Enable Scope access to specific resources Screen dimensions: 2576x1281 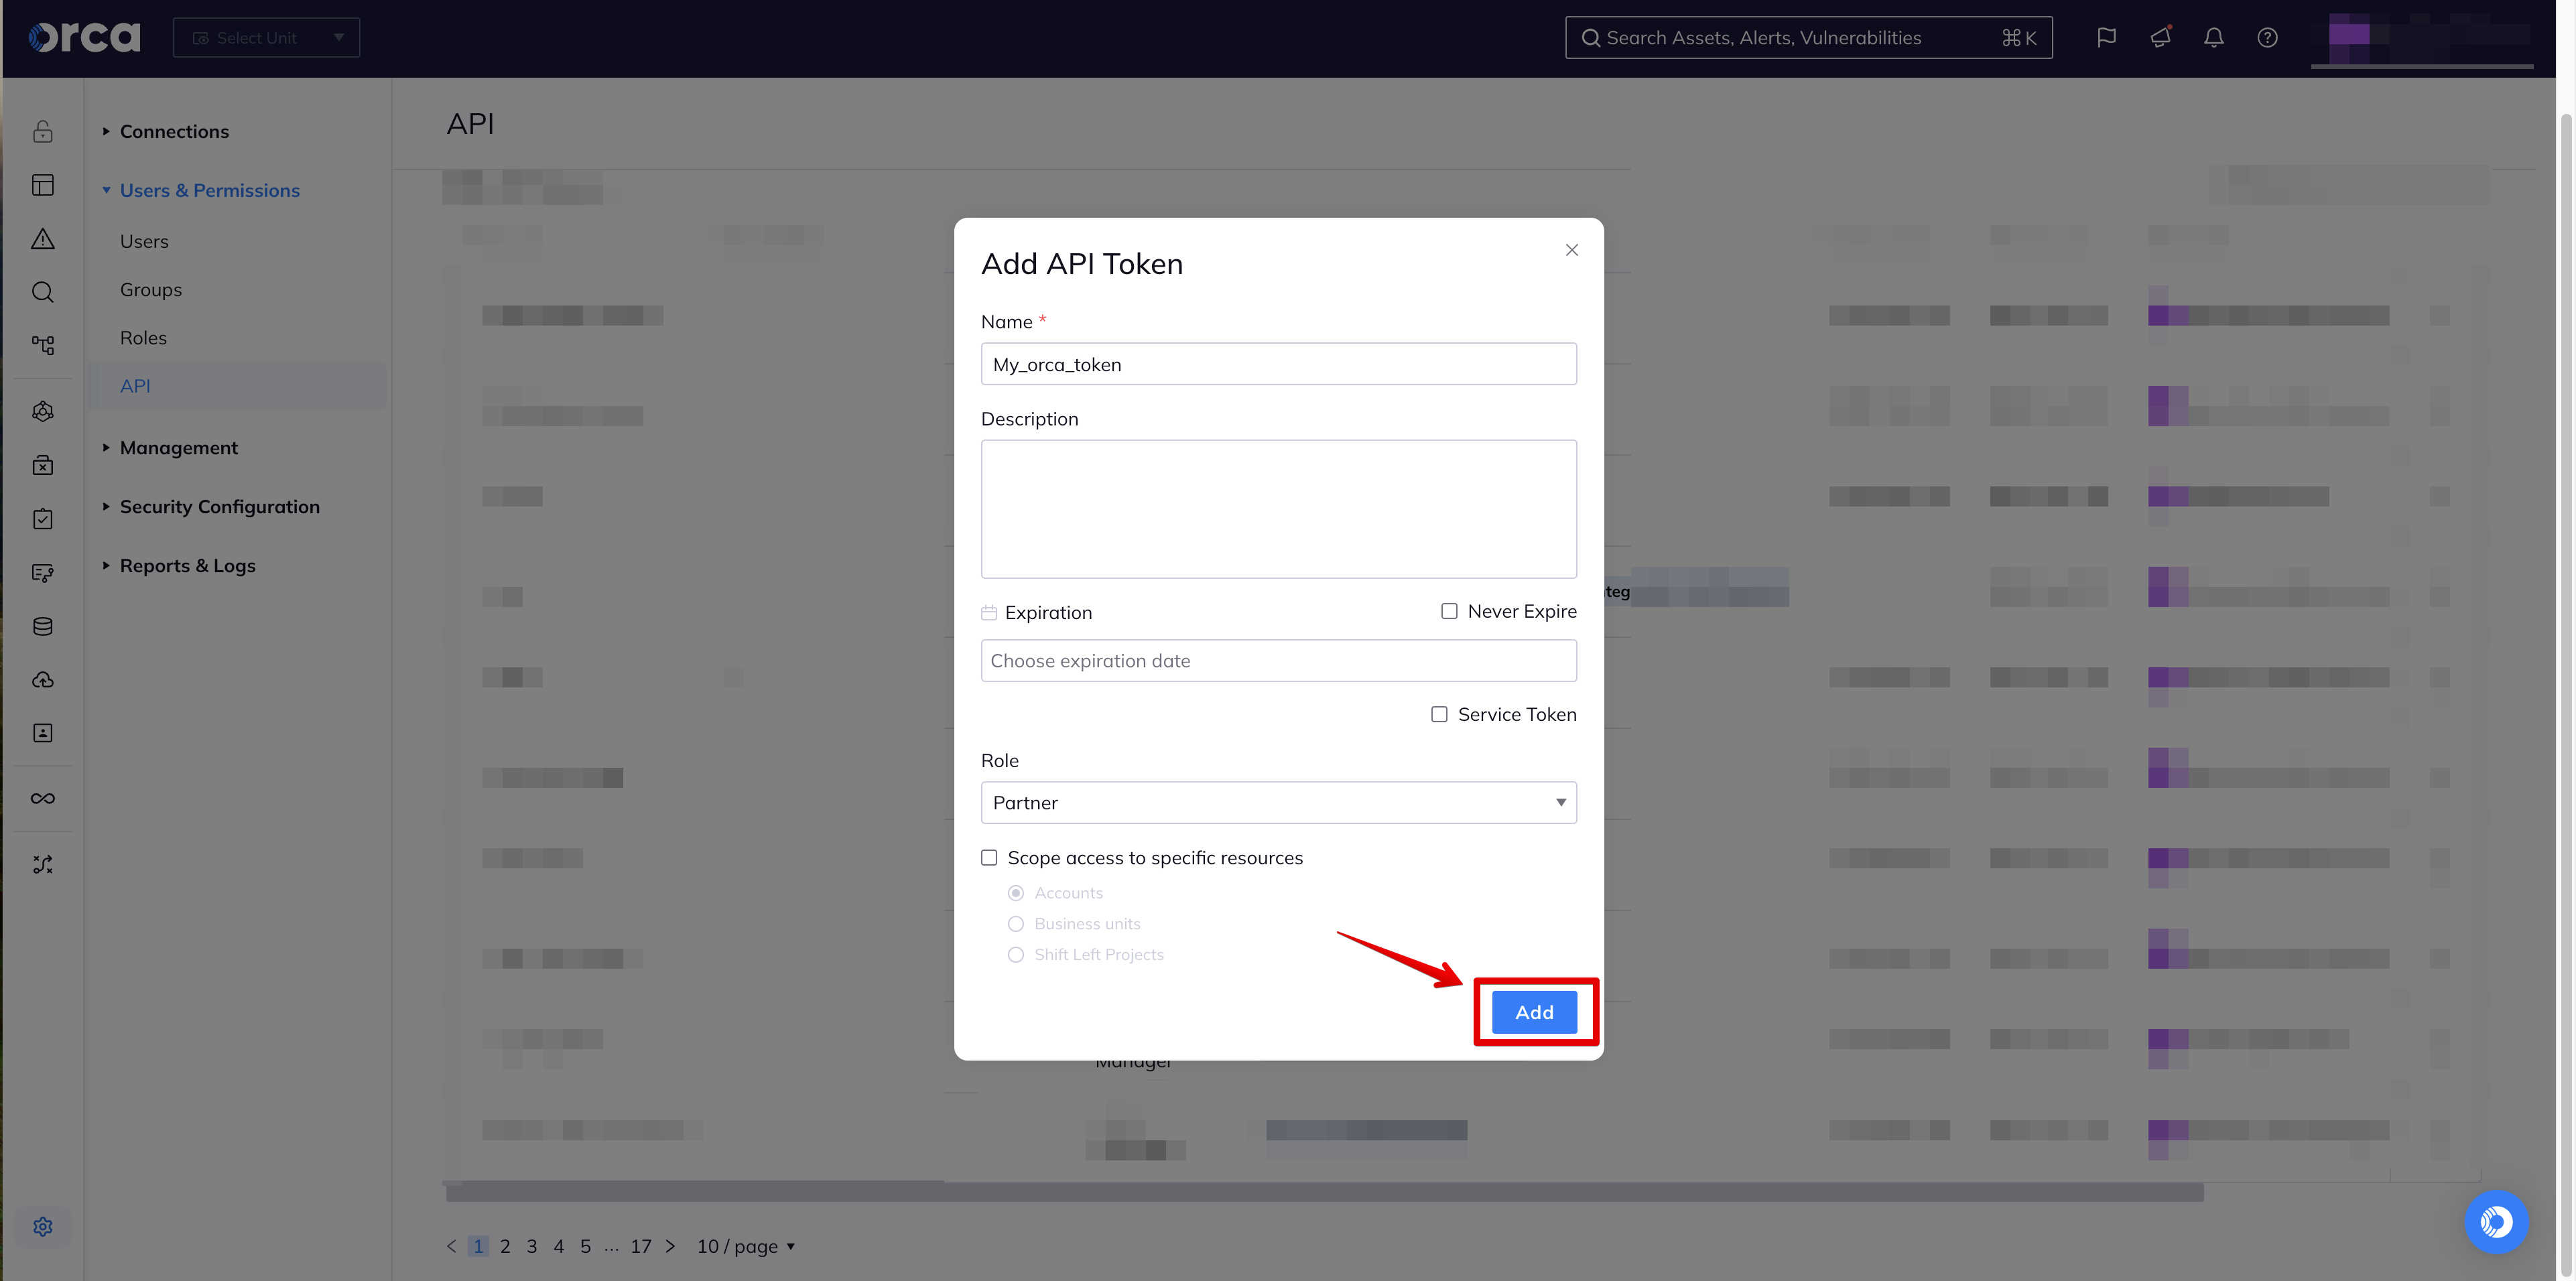tap(989, 857)
